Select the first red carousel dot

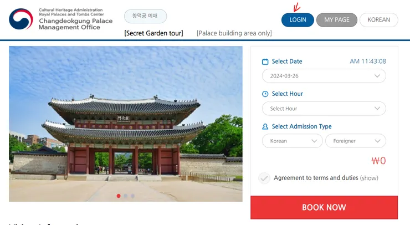[x=119, y=196]
